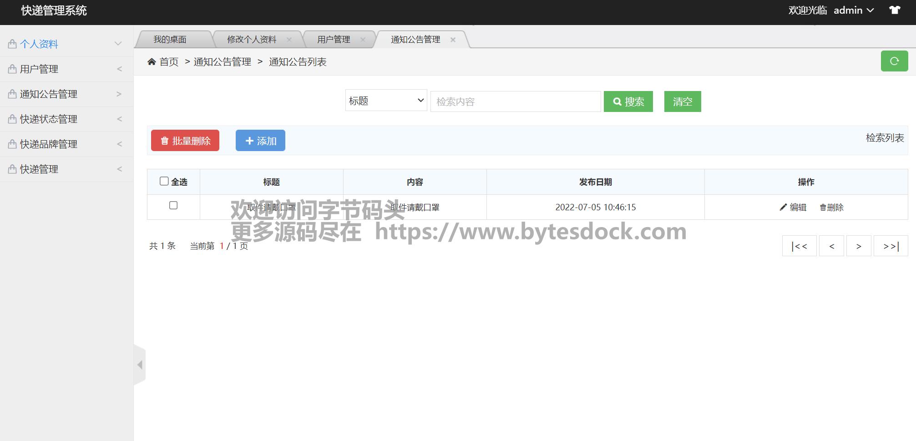Collapse sidebar using left arrow handle
The width and height of the screenshot is (916, 441).
tap(140, 365)
